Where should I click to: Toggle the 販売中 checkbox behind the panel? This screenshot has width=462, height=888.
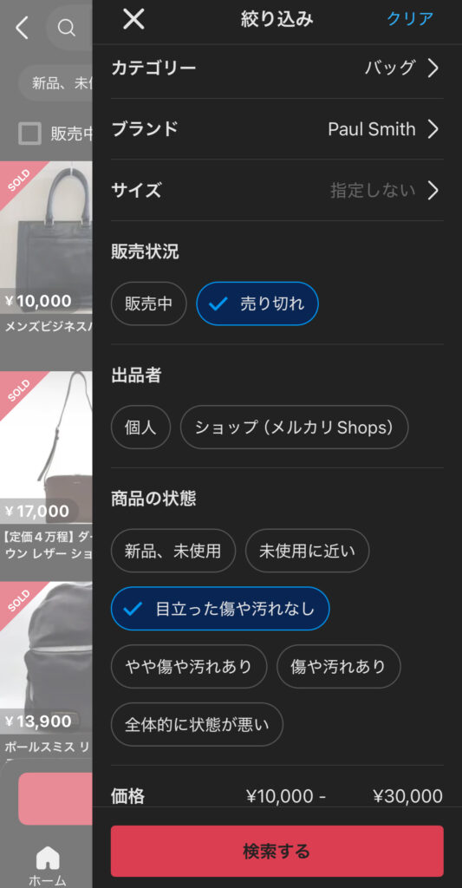[29, 134]
